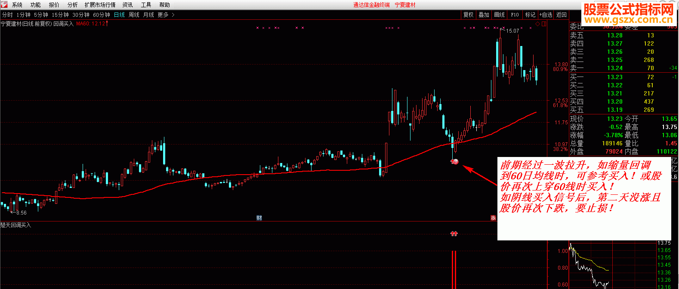Click the 叠加 overlay button
Image resolution: width=679 pixels, height=289 pixels.
[484, 15]
